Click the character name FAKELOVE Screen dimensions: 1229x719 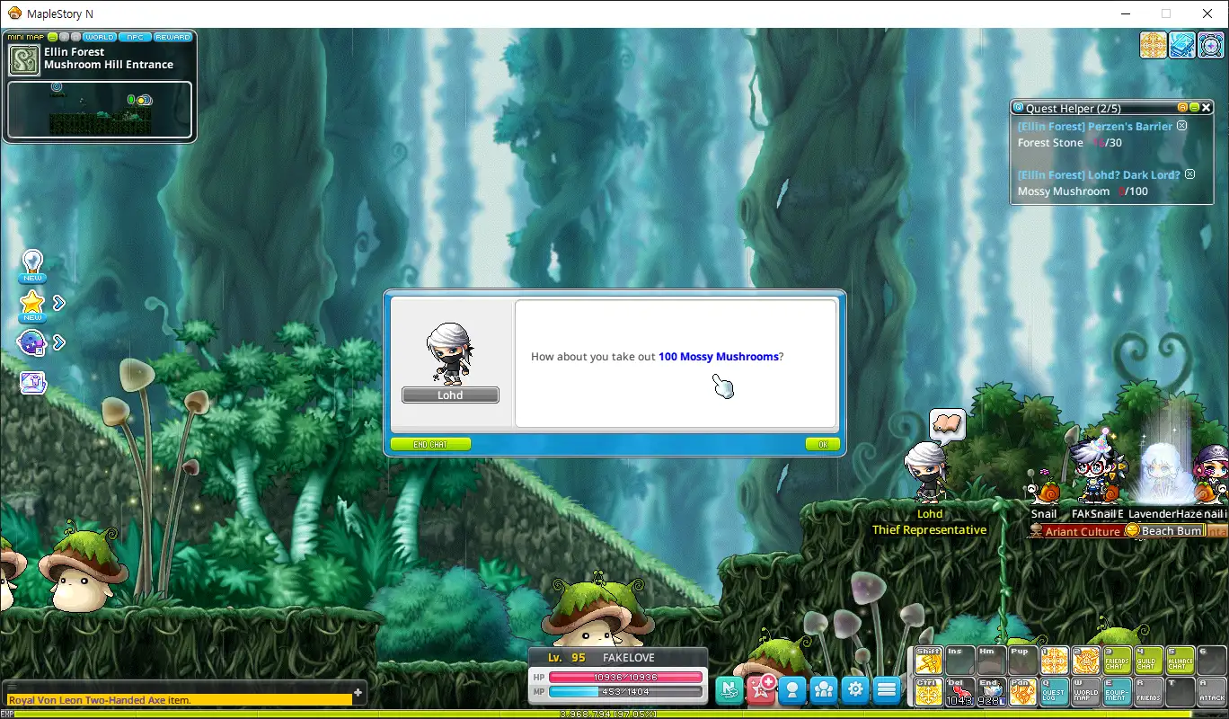(629, 658)
